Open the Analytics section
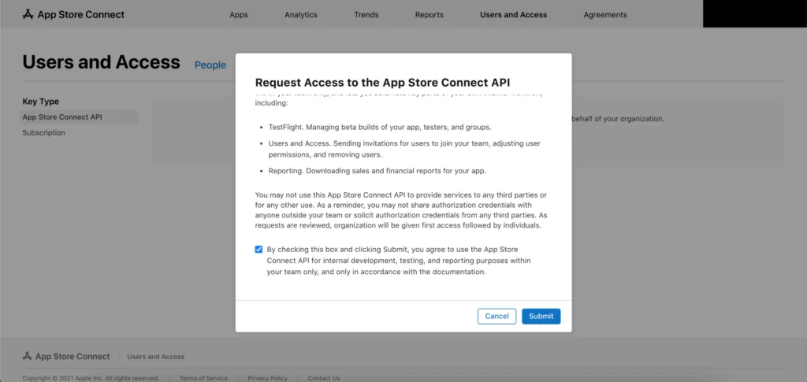 301,15
